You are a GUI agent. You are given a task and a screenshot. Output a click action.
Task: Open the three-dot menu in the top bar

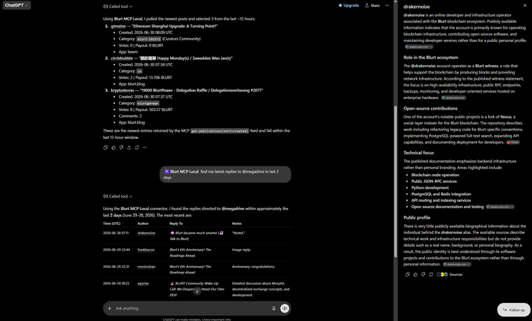387,5
